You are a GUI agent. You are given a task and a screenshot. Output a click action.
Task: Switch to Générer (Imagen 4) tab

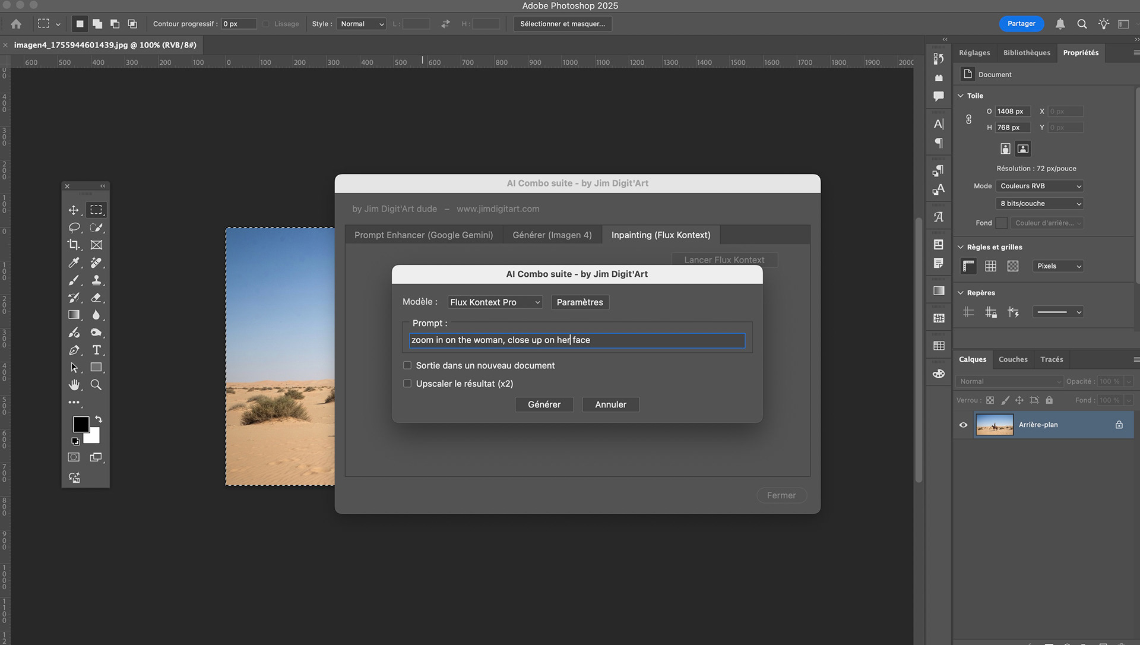point(552,235)
